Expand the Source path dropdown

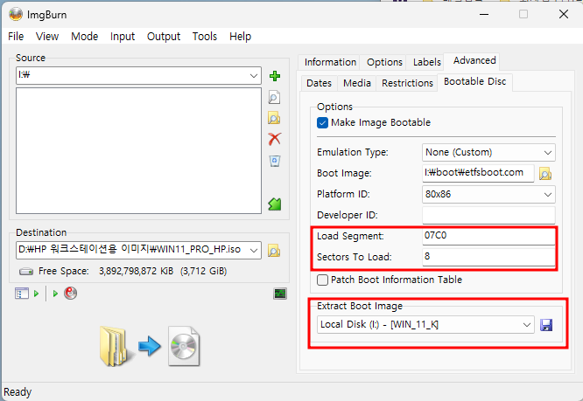[x=254, y=76]
